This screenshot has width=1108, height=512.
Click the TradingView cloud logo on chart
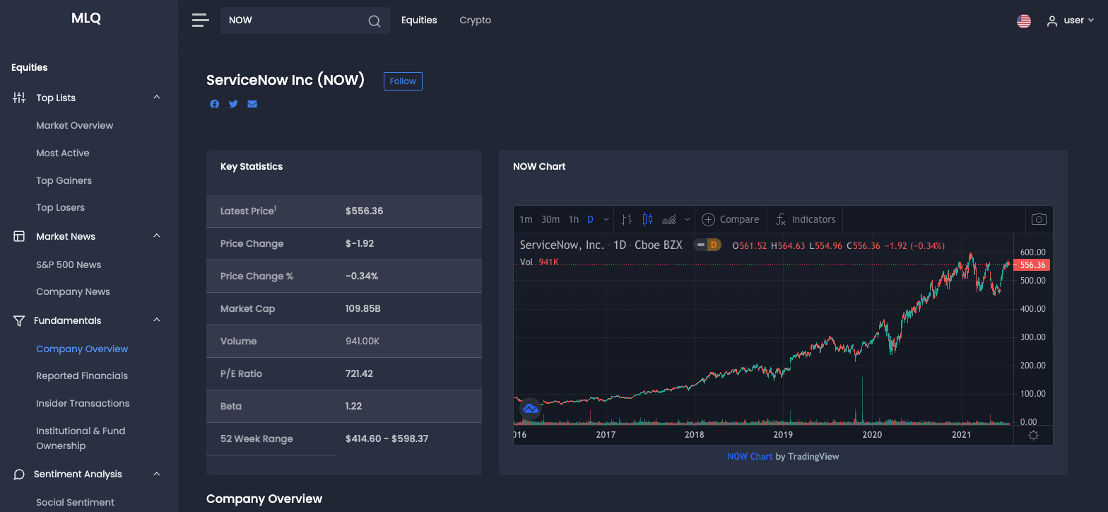tap(530, 409)
